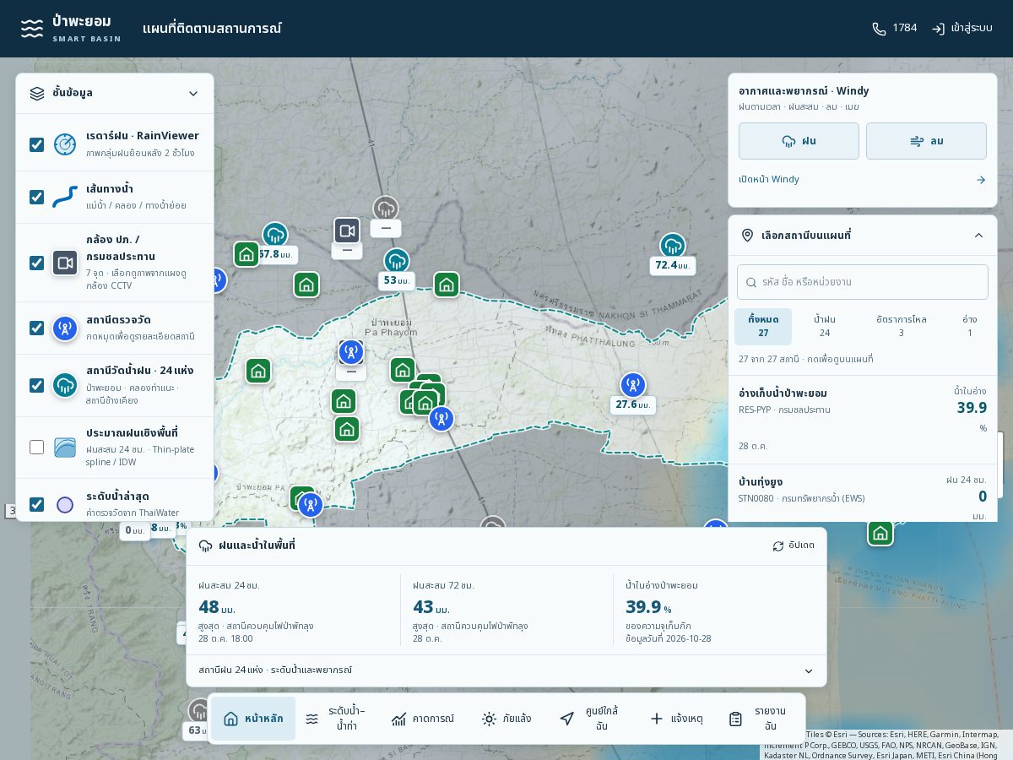Toggle the กล้อง ปภ. / กรมชลประทาน checkbox
The image size is (1013, 760).
click(x=37, y=263)
